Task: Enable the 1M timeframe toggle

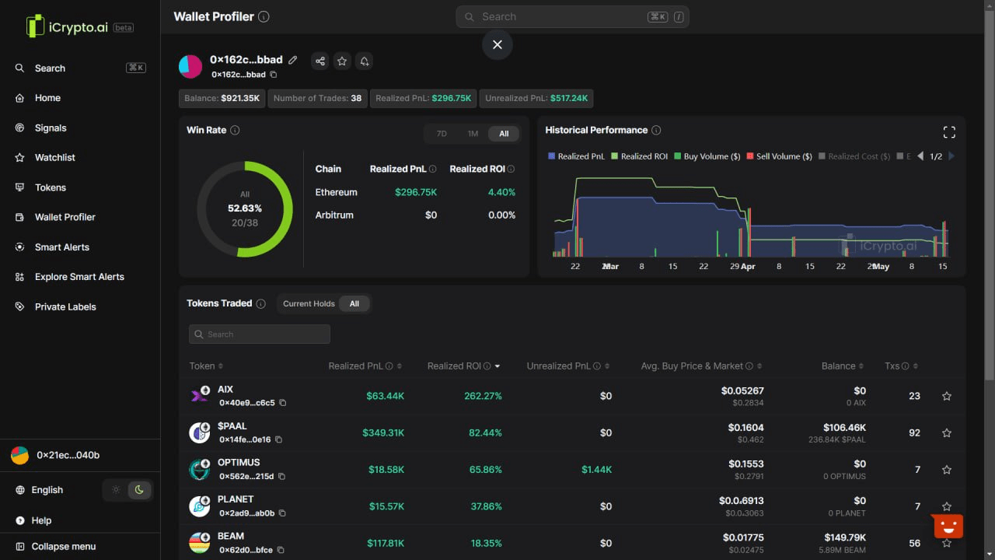Action: (x=473, y=133)
